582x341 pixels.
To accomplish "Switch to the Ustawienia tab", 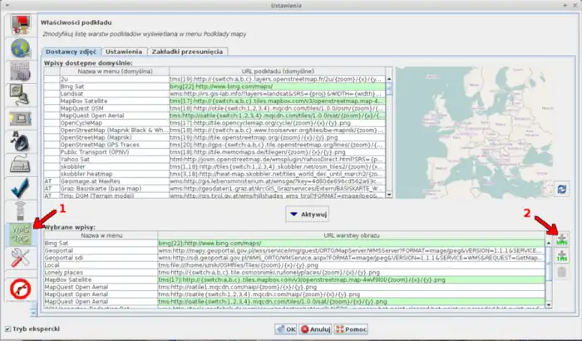I will (122, 51).
